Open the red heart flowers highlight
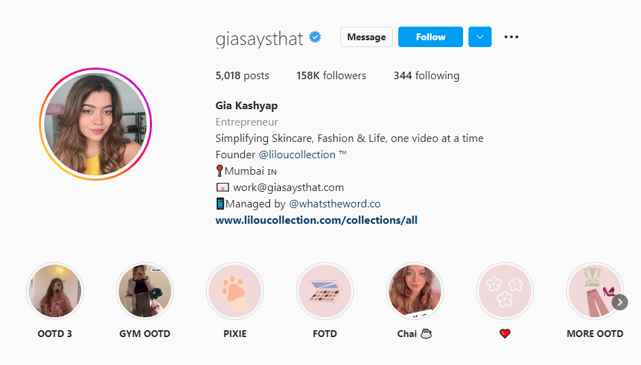Viewport: 641px width, 365px height. (505, 291)
